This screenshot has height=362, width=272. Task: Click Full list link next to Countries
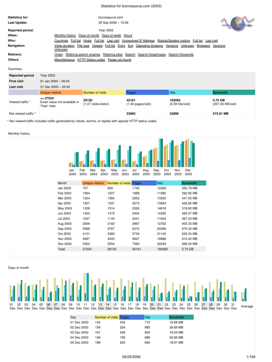click(76, 41)
